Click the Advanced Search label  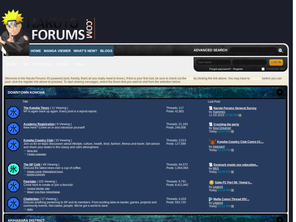tap(210, 50)
